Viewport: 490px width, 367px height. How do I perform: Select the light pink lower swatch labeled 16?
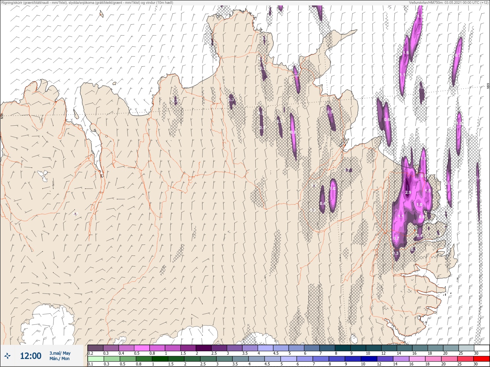417,359
